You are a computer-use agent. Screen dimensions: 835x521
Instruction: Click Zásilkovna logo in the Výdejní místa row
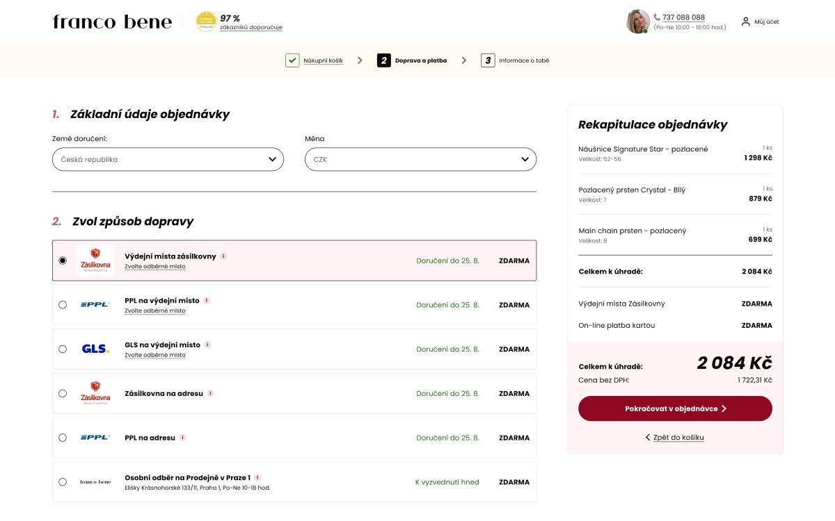(95, 260)
